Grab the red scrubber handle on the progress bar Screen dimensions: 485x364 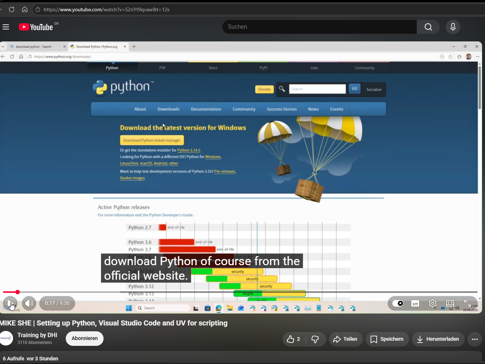[x=17, y=292]
